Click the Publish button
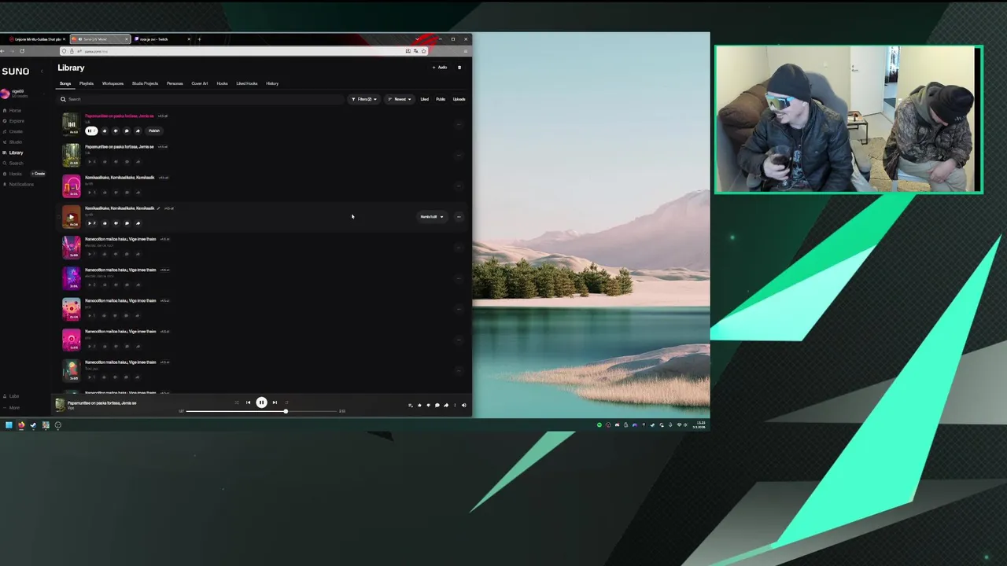 tap(154, 130)
